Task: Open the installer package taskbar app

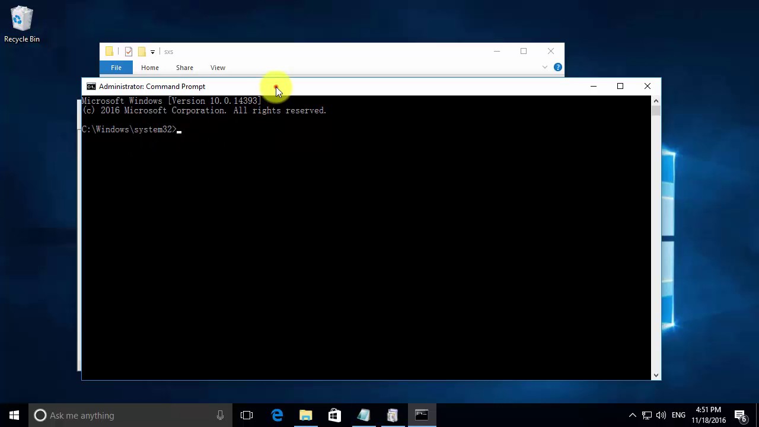Action: click(393, 415)
